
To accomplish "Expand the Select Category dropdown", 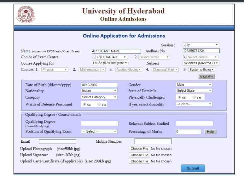I will 99,97.
